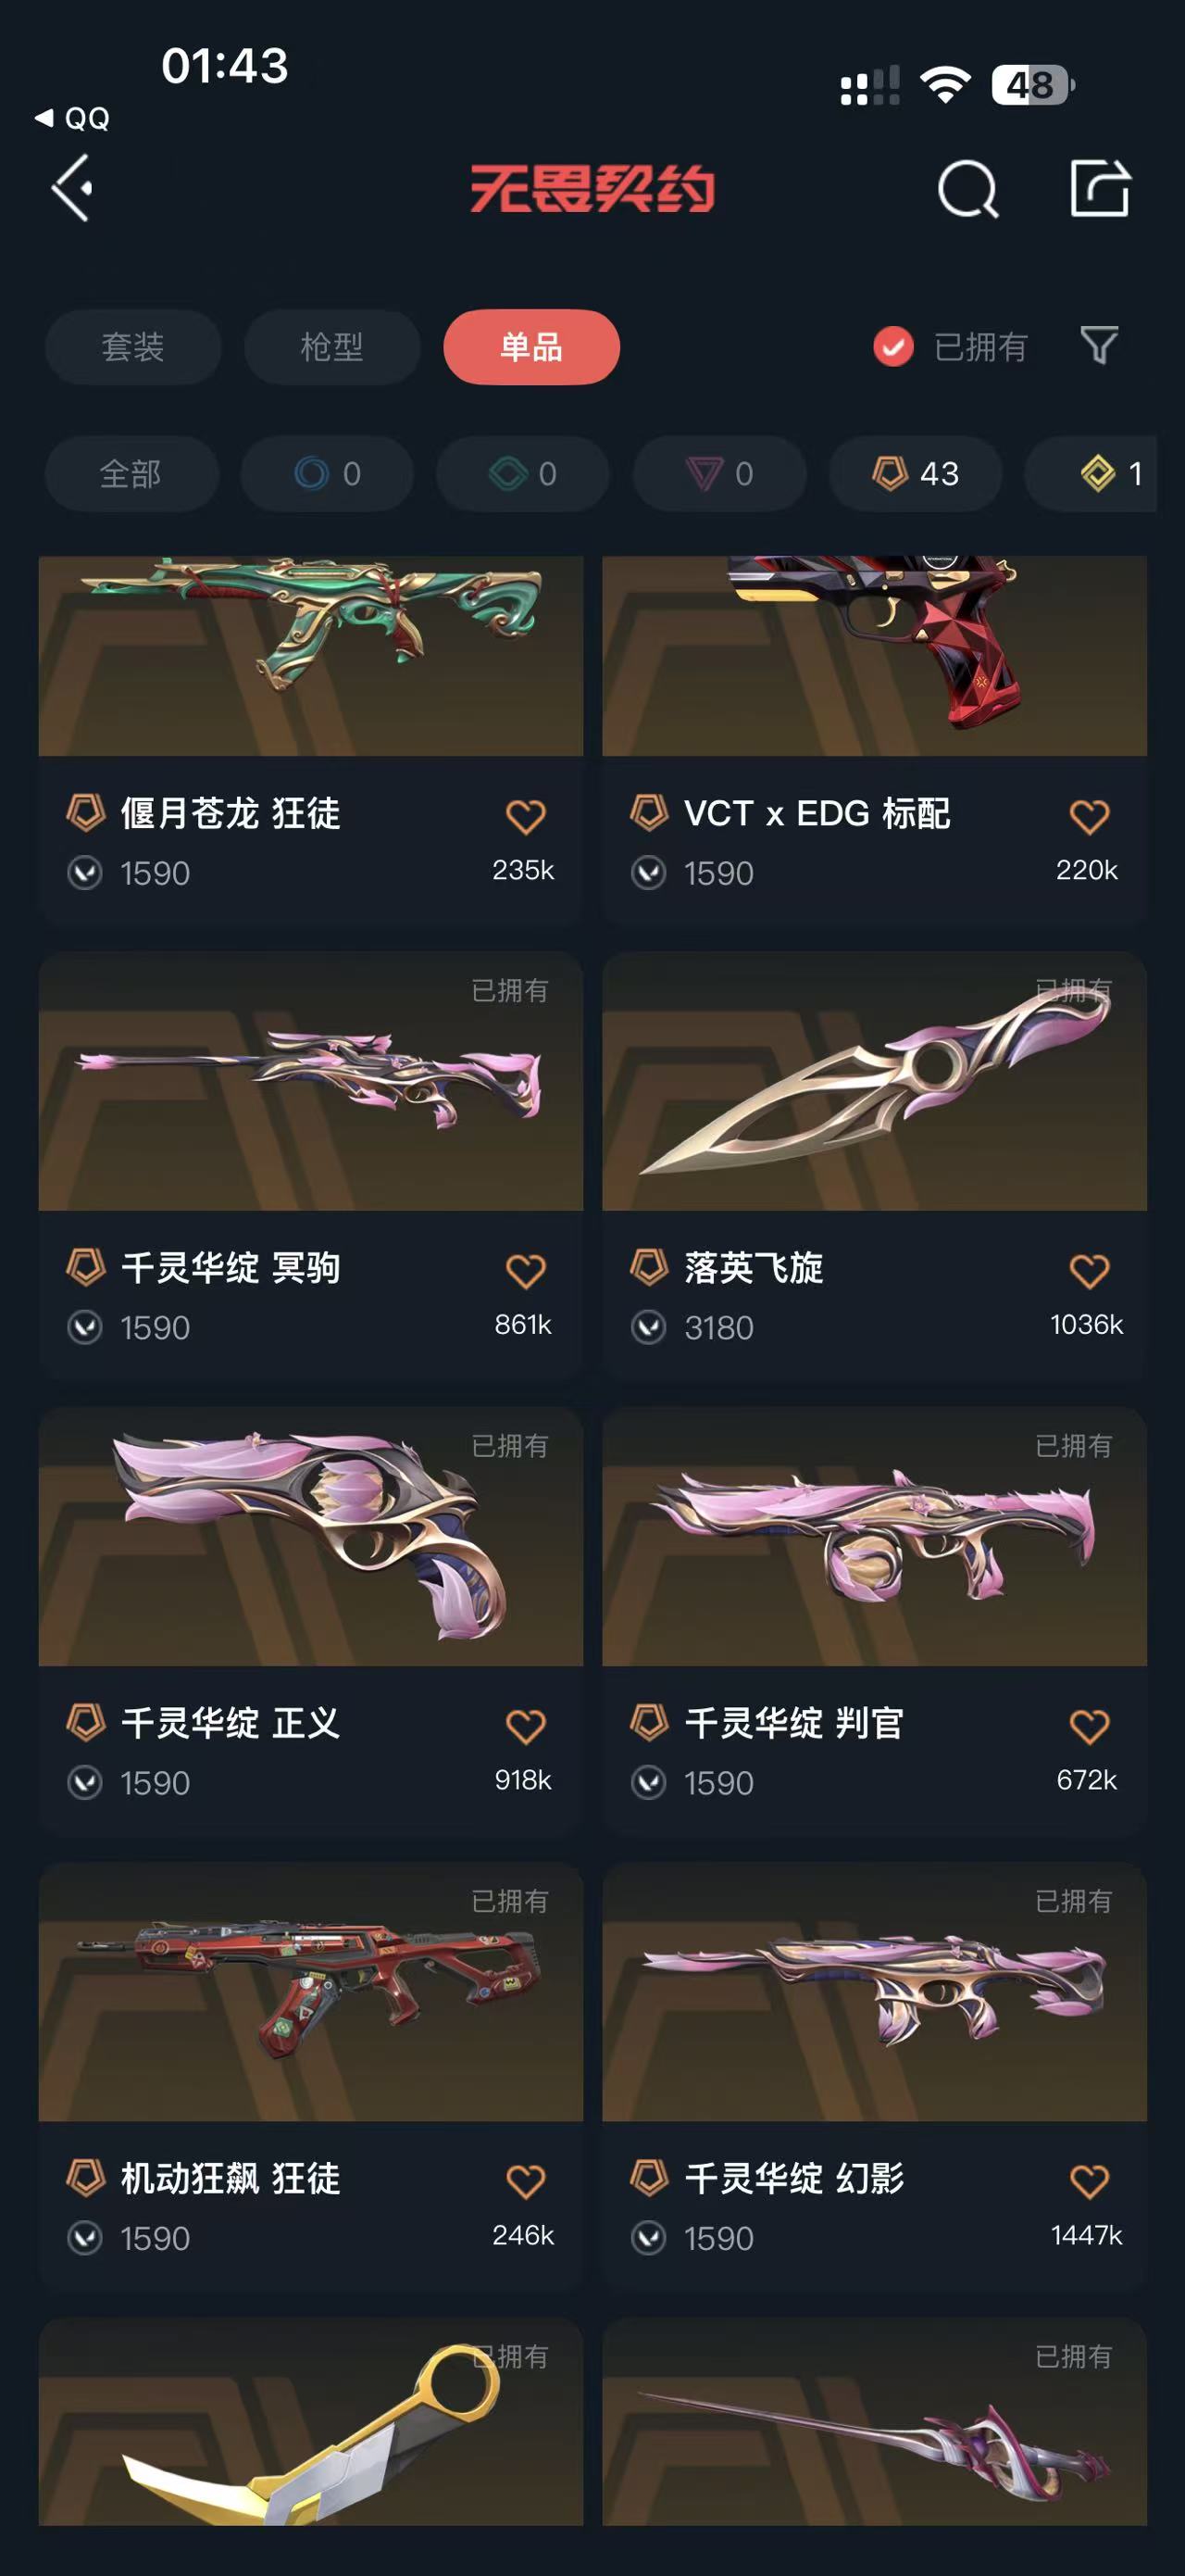Tap the heart icon on 千灵华绽 冥驹
The width and height of the screenshot is (1185, 2576).
pyautogui.click(x=526, y=1270)
